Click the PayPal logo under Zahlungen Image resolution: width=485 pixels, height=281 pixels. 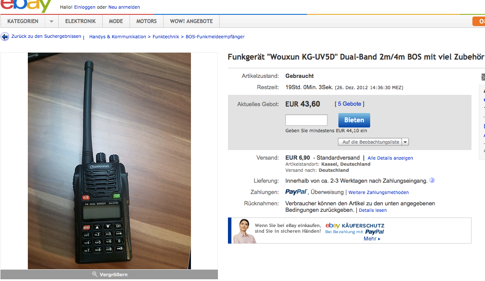pyautogui.click(x=296, y=192)
